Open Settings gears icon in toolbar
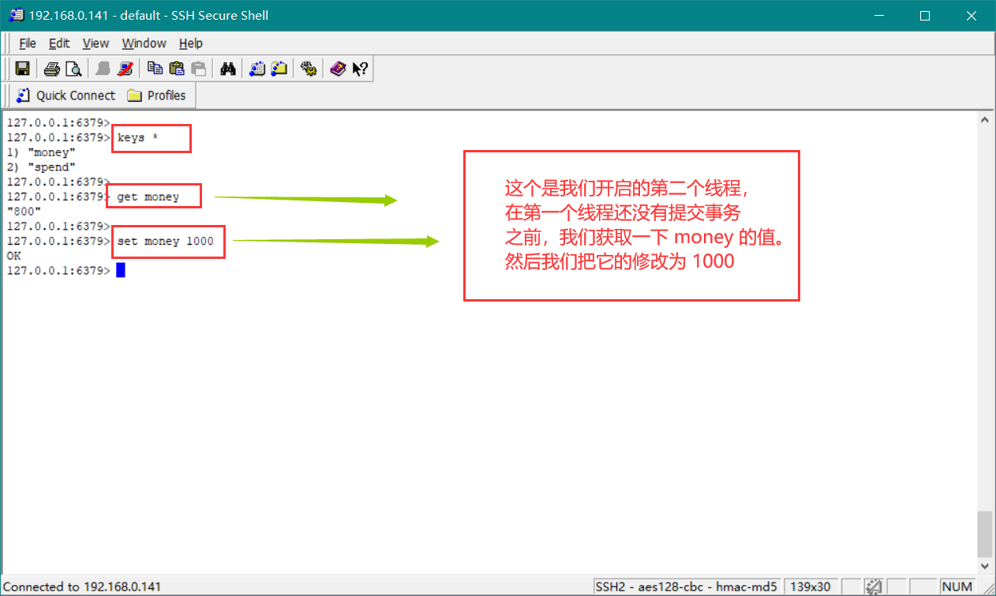 click(x=309, y=69)
